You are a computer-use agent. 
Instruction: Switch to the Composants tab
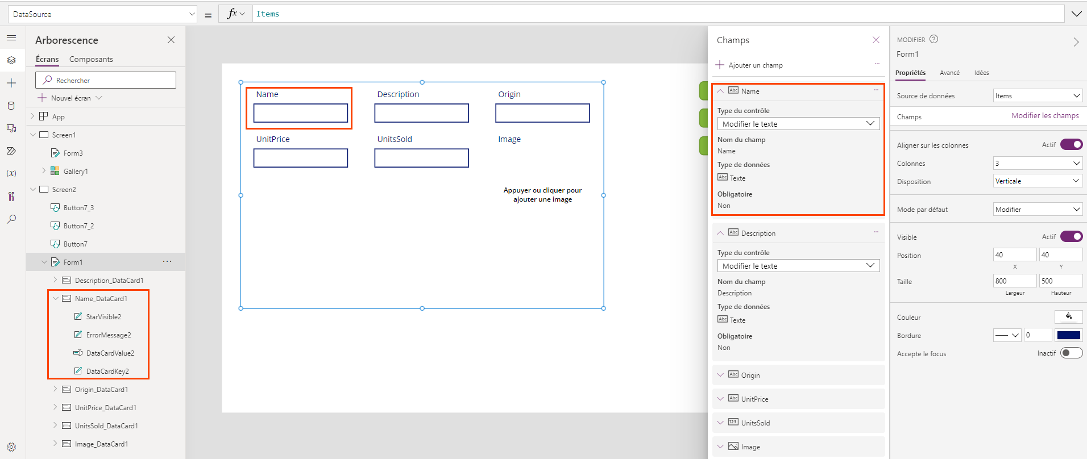(x=91, y=59)
